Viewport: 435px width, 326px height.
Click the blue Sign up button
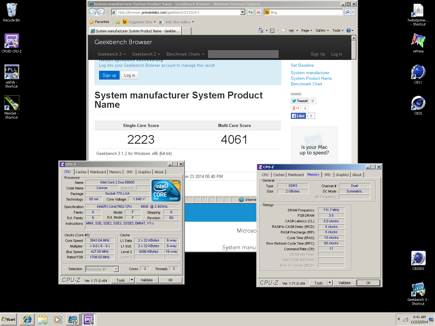[x=109, y=75]
